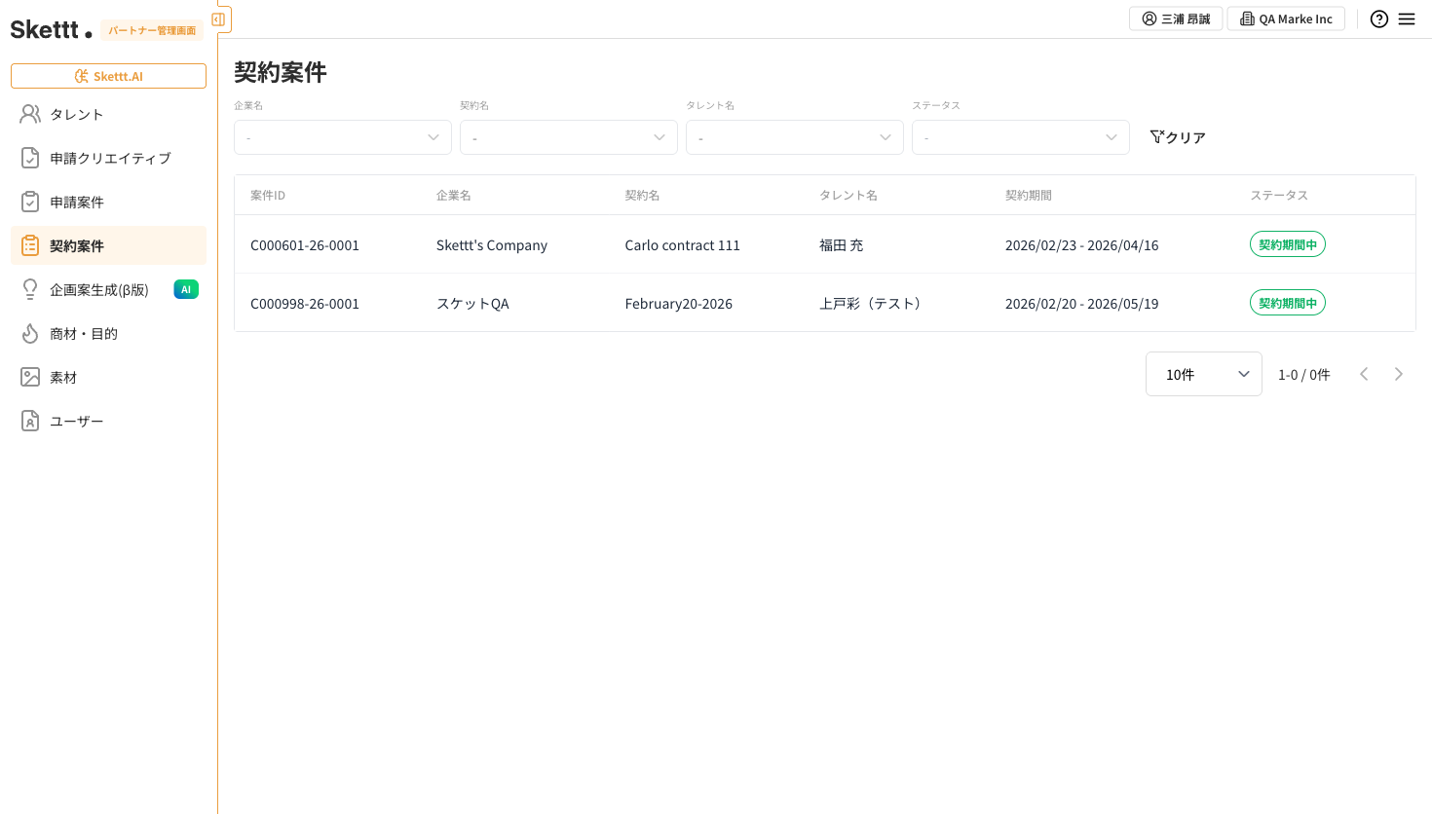Image resolution: width=1432 pixels, height=814 pixels.
Task: Open the hamburger menu icon
Action: [1407, 19]
